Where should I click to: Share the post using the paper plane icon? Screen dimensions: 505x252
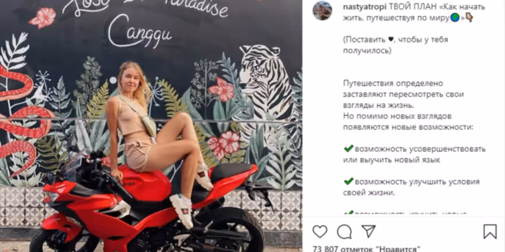(x=369, y=231)
